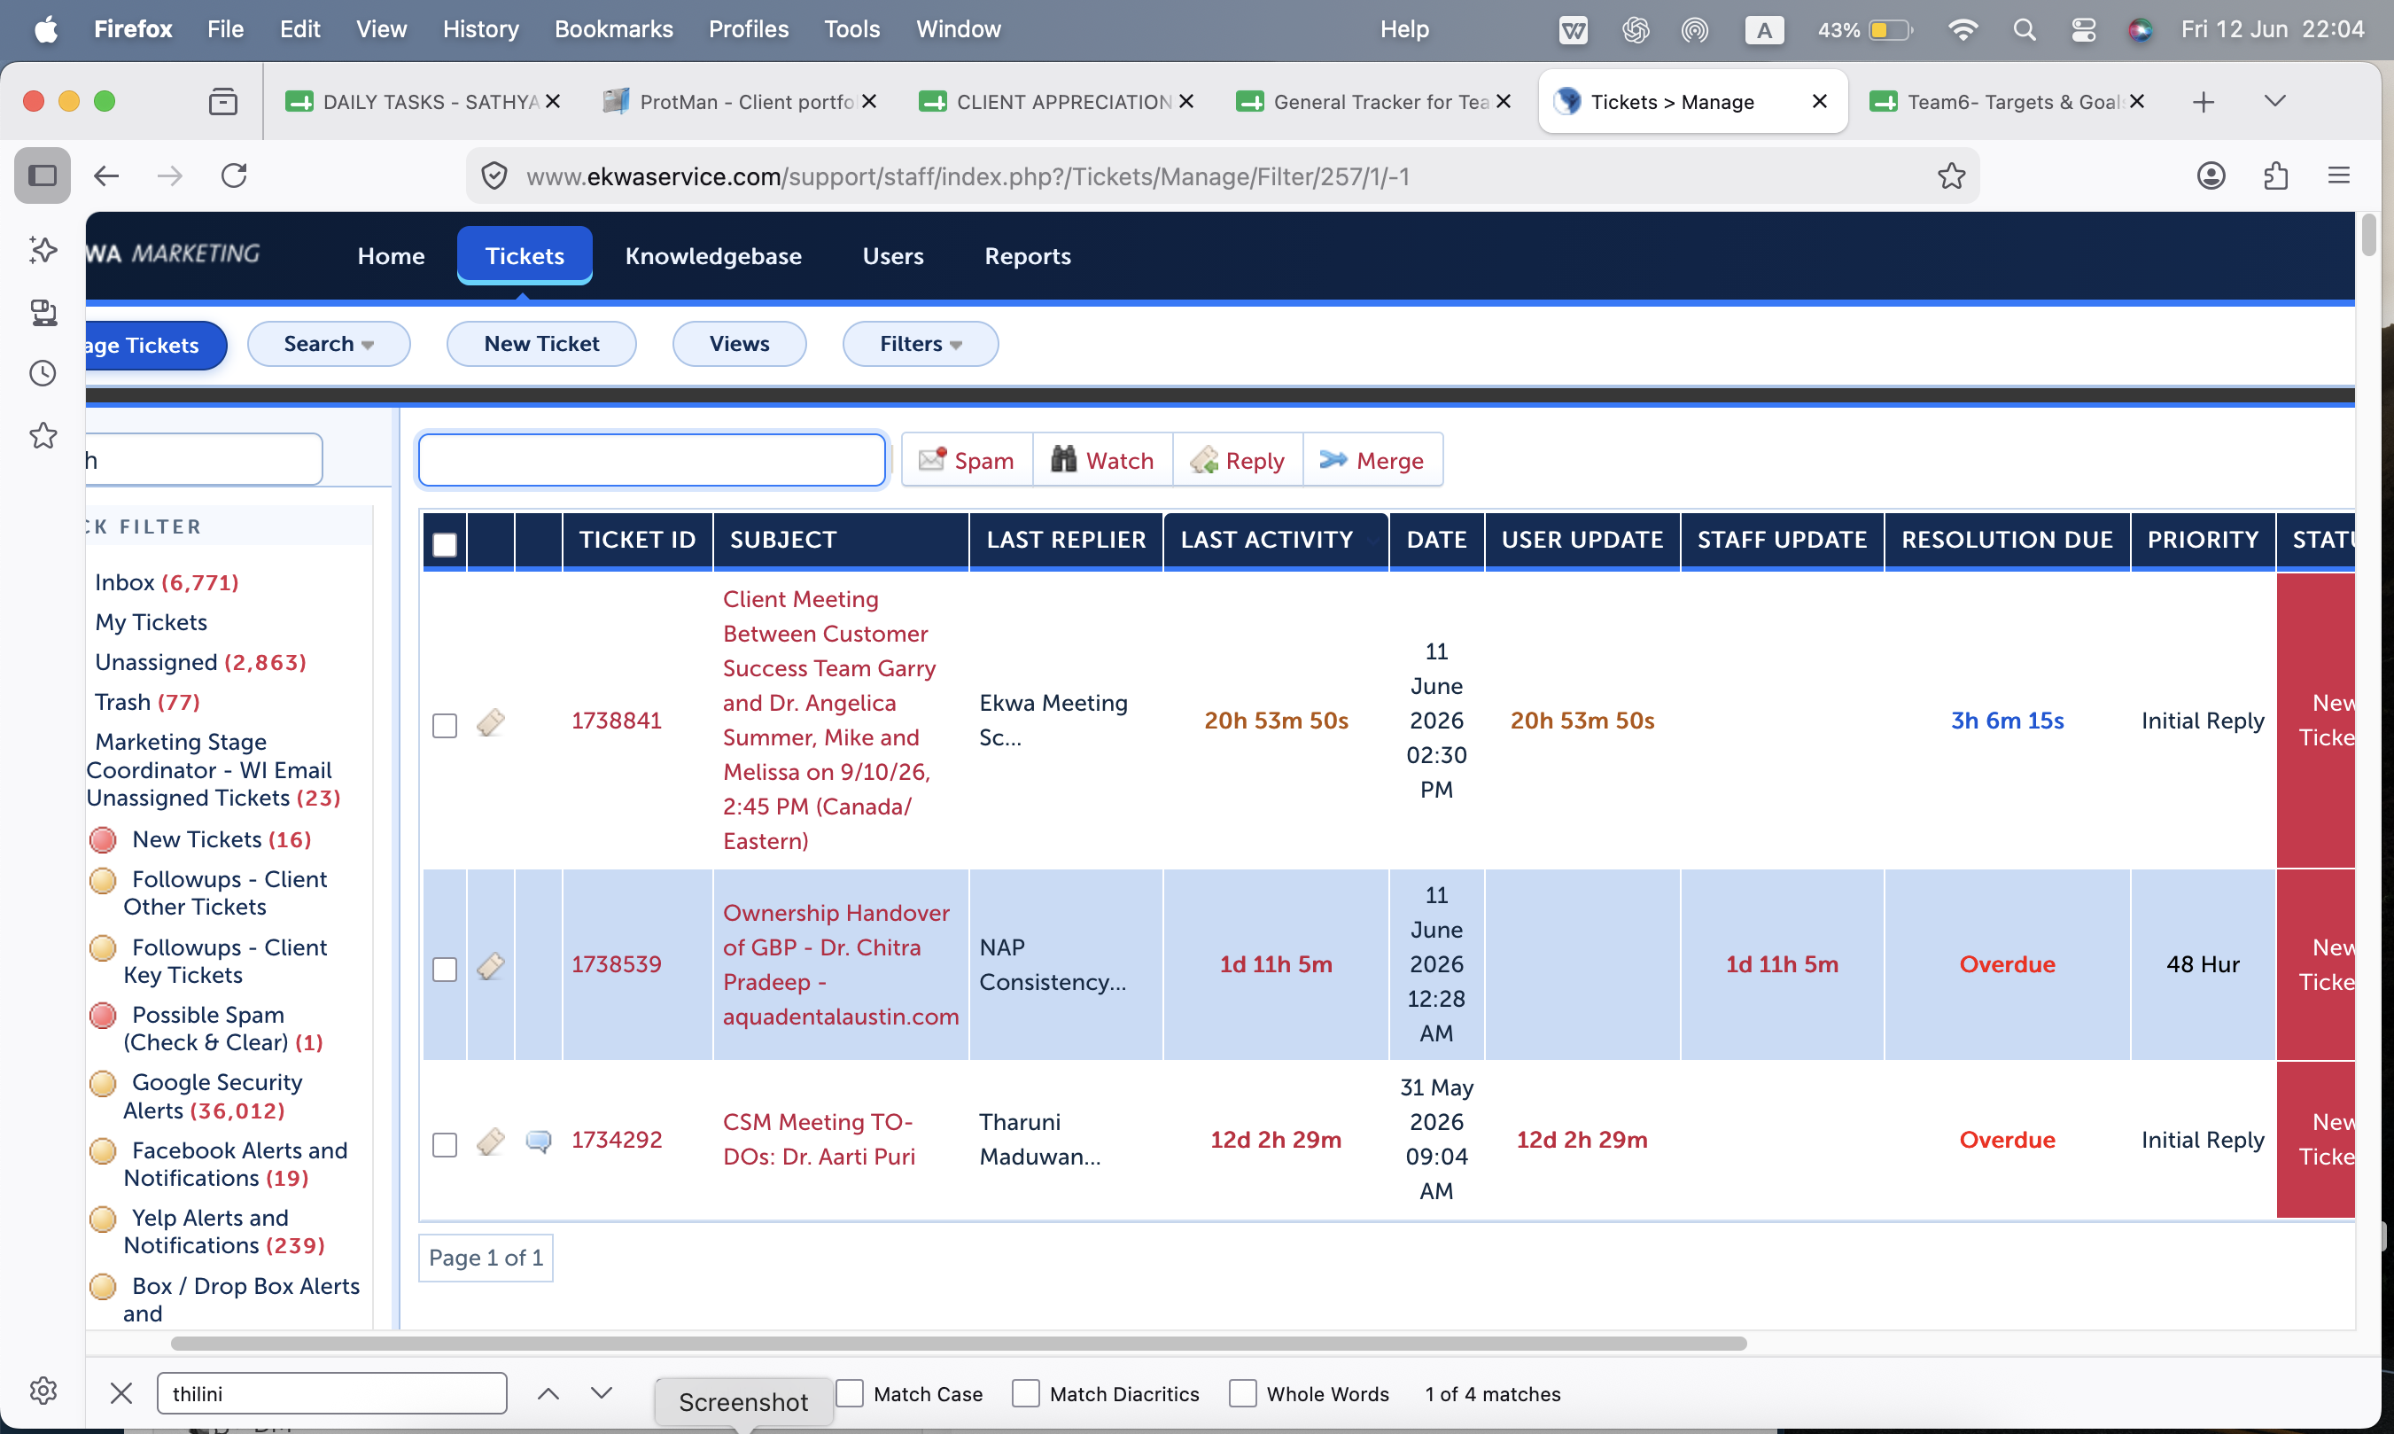Mark selected tickets as Spam

pyautogui.click(x=967, y=460)
